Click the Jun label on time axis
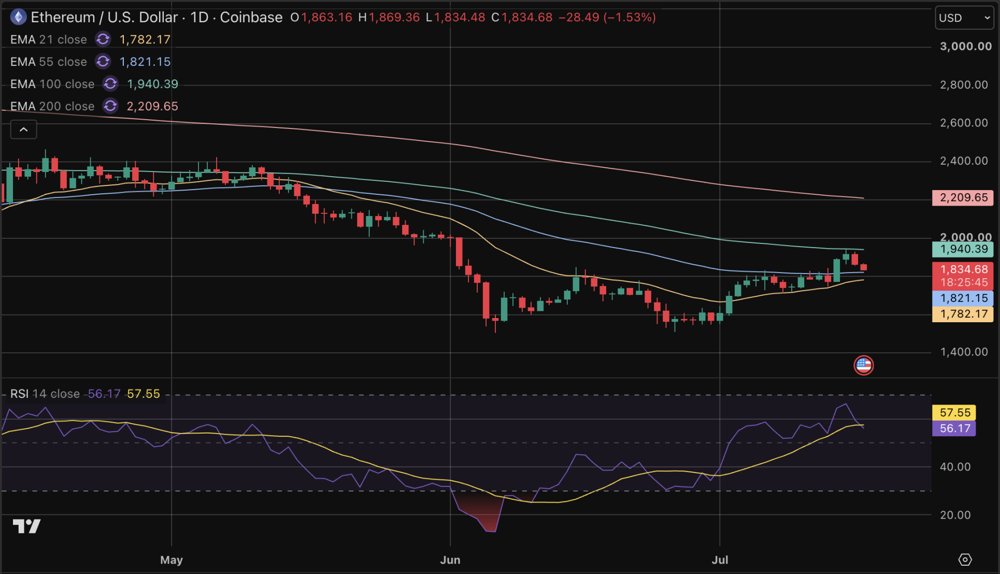This screenshot has width=1000, height=574. [x=450, y=560]
